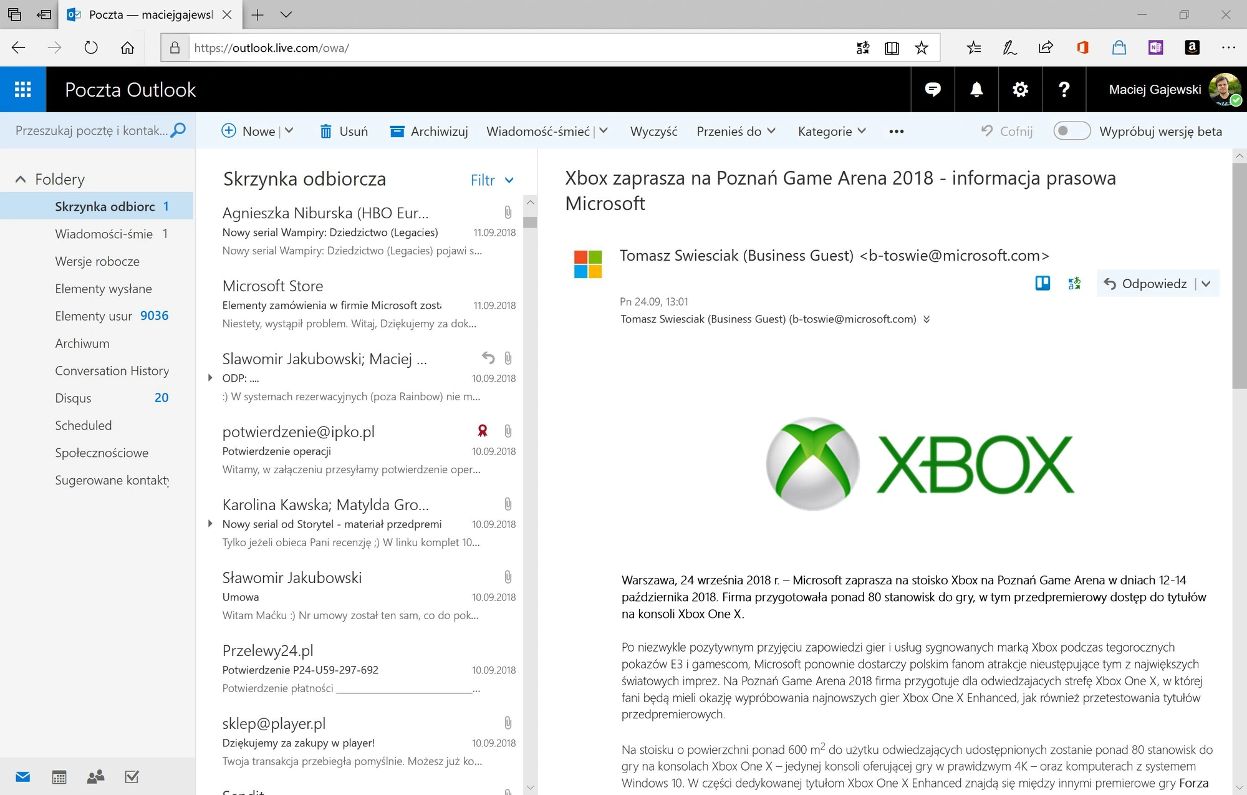Viewport: 1247px width, 795px height.
Task: Add page to favorites star
Action: pyautogui.click(x=922, y=48)
